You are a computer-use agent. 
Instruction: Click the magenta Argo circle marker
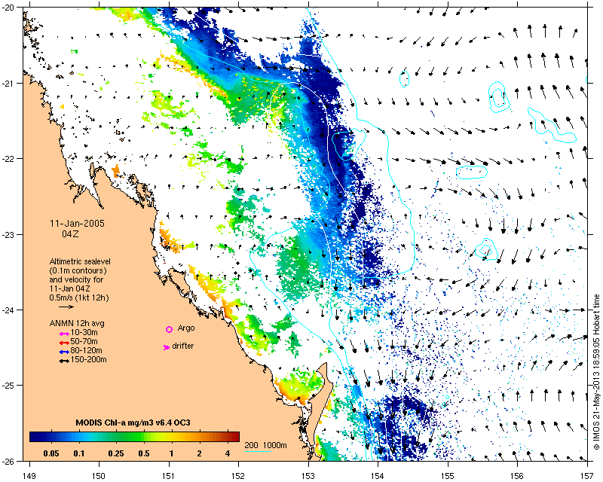click(169, 329)
